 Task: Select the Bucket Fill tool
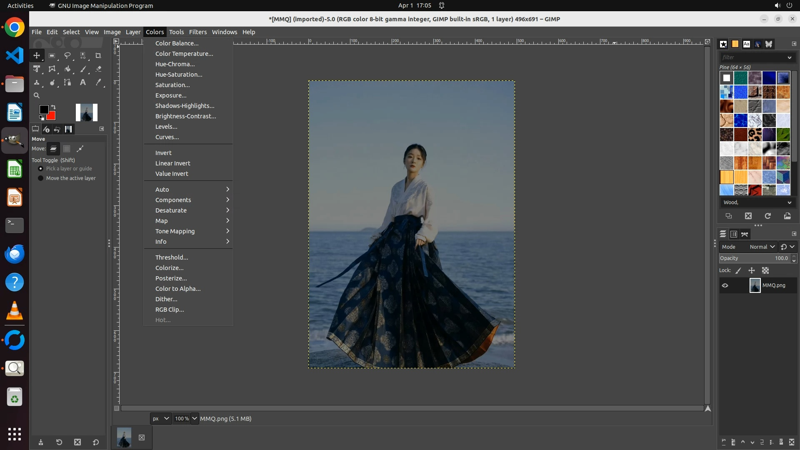[67, 69]
